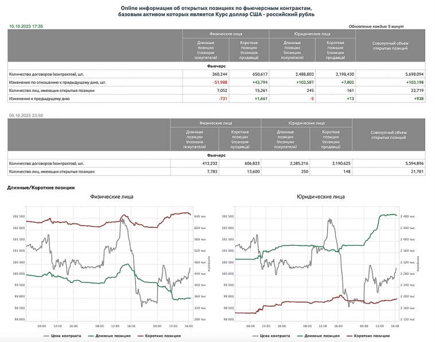Select the Длинные/Короткие позиции section heading

[41, 188]
